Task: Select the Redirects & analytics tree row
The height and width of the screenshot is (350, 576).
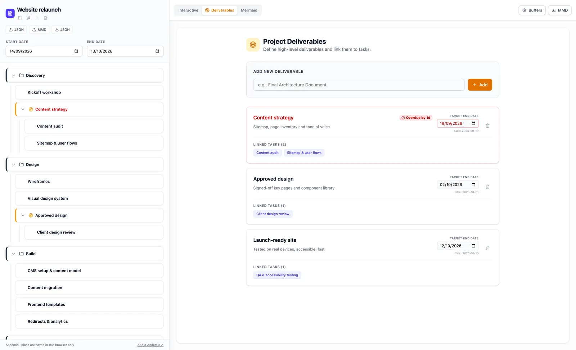Action: pos(89,322)
